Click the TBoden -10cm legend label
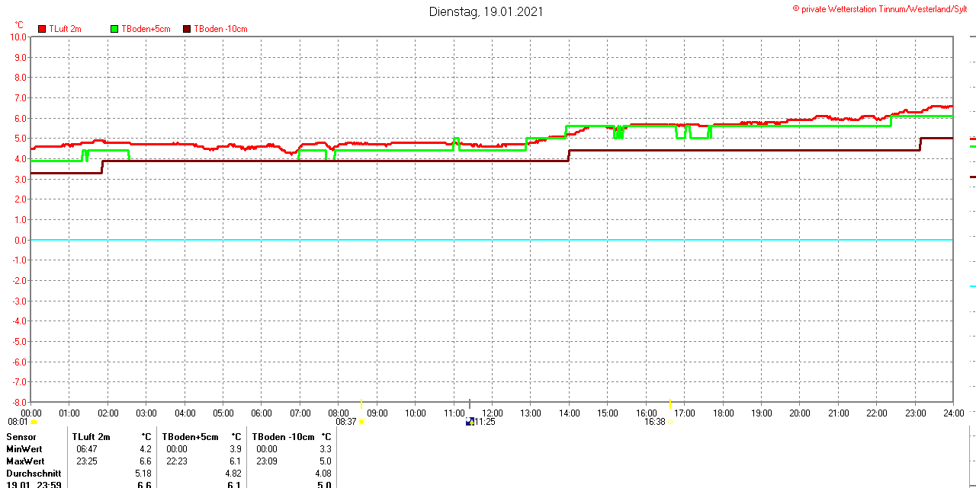The width and height of the screenshot is (976, 488). click(x=220, y=29)
